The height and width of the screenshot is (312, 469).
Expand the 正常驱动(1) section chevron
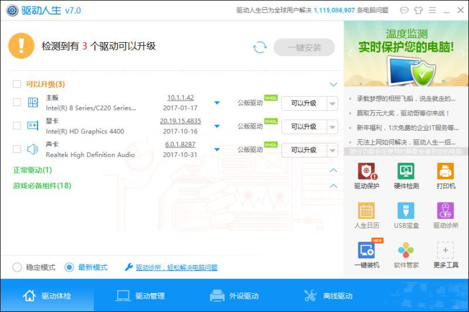click(x=333, y=170)
